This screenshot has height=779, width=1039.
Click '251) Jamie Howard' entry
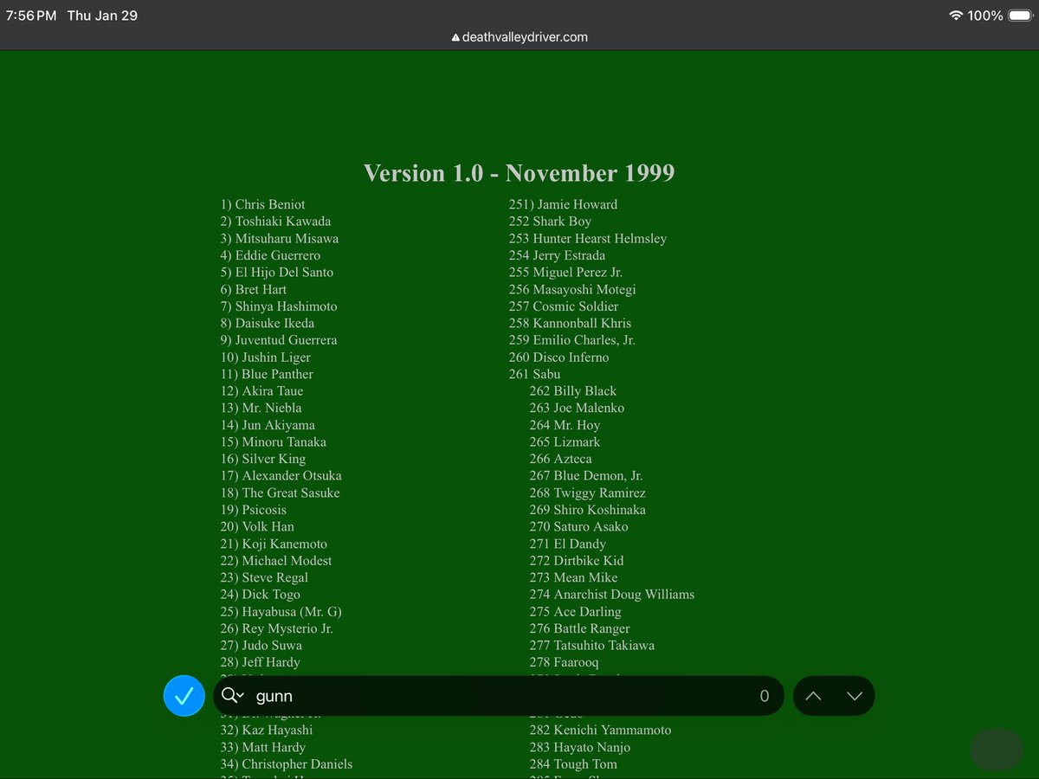click(563, 204)
